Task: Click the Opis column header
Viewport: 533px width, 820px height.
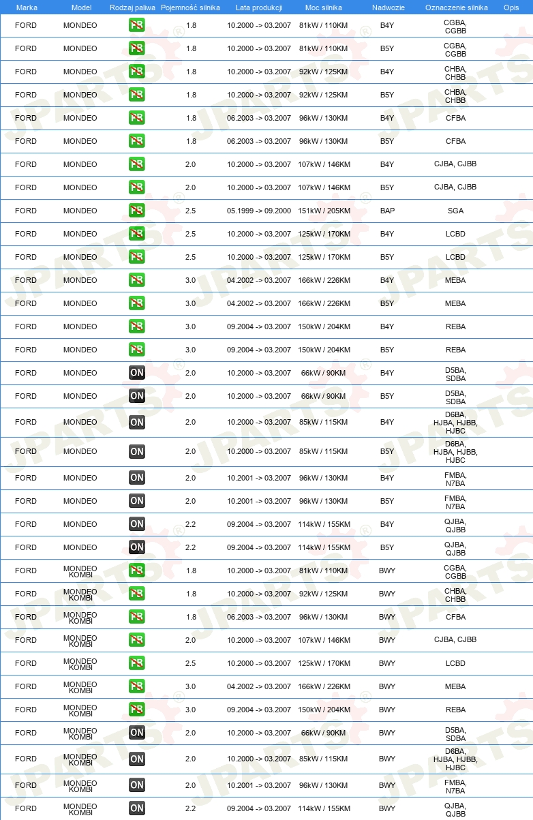Action: 511,7
